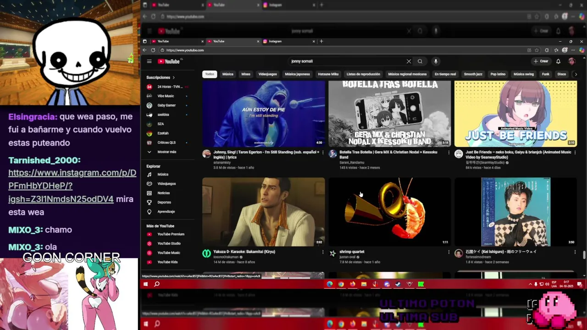The height and width of the screenshot is (330, 587).
Task: Select the Música japonesa chip
Action: pos(297,74)
